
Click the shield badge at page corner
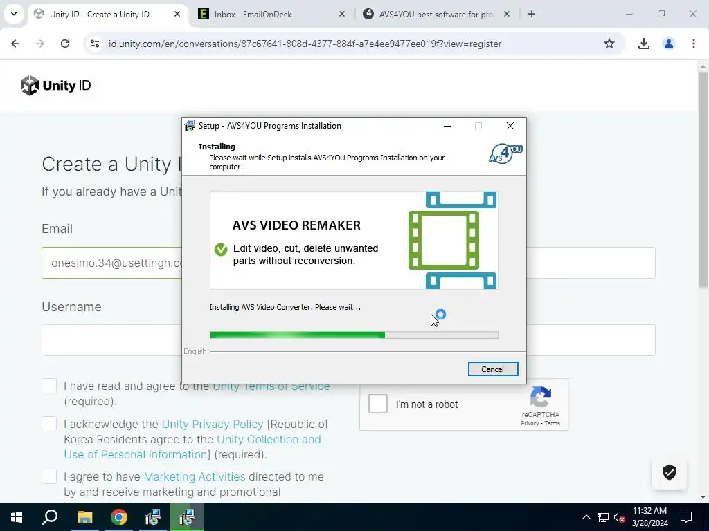[x=670, y=472]
